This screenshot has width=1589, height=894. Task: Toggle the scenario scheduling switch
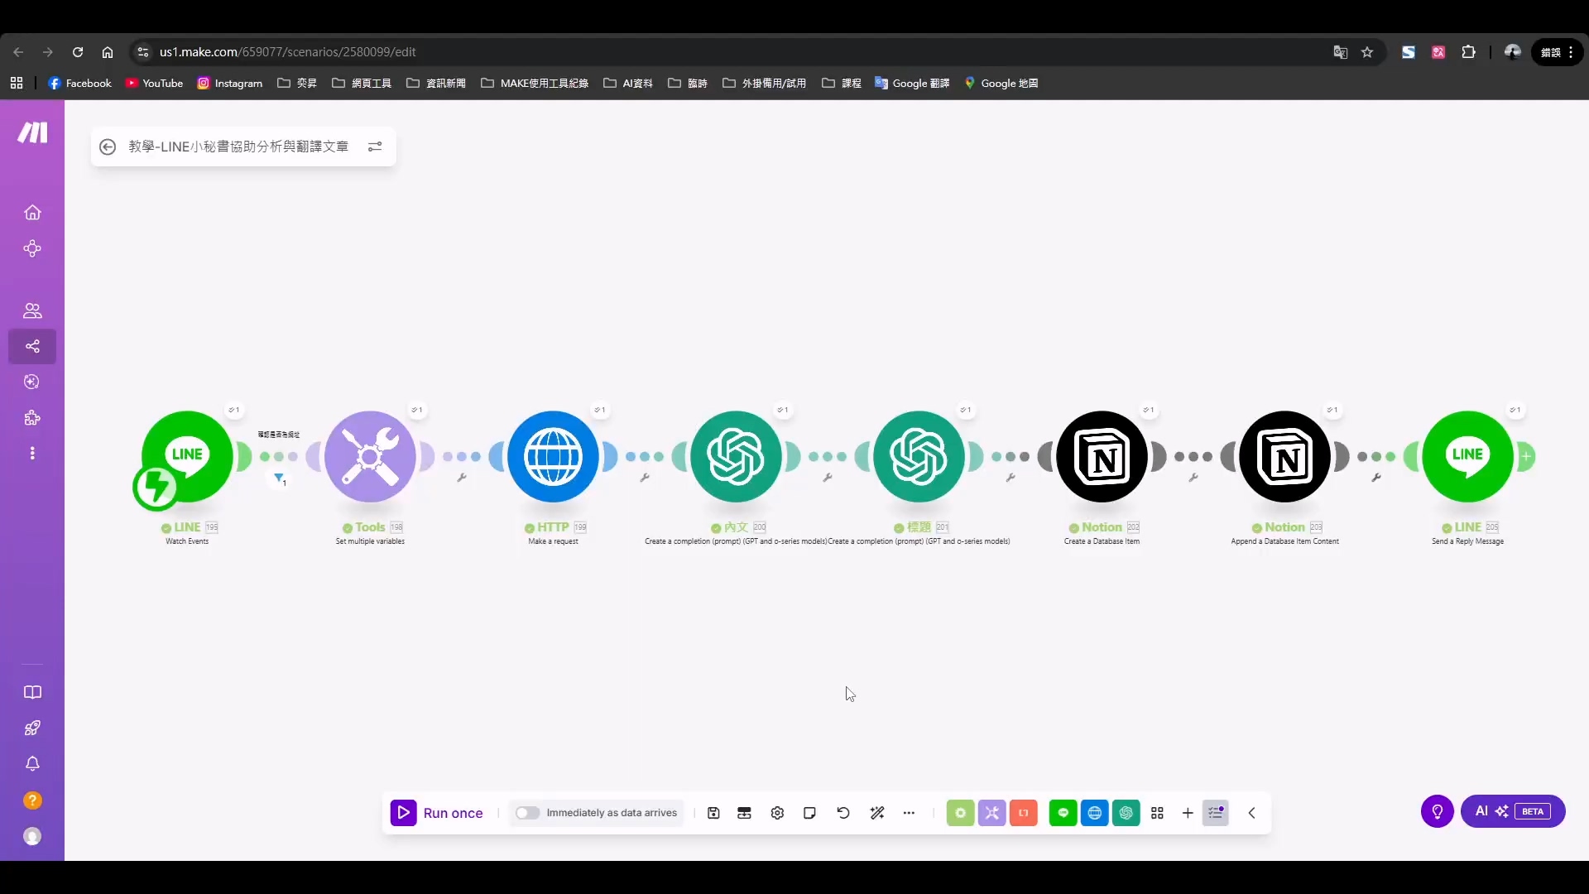pos(527,813)
